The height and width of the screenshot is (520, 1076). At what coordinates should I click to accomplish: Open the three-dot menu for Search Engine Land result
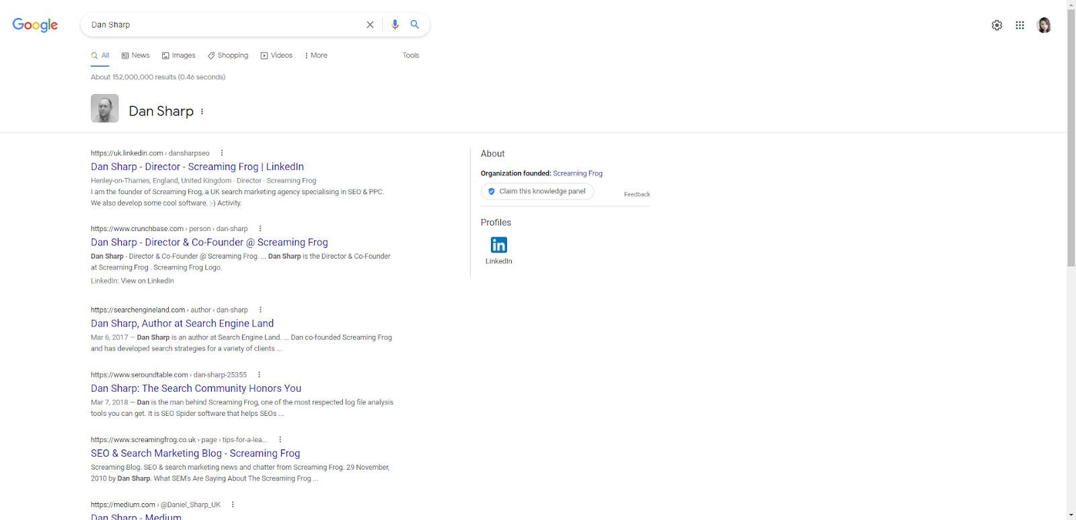(260, 310)
